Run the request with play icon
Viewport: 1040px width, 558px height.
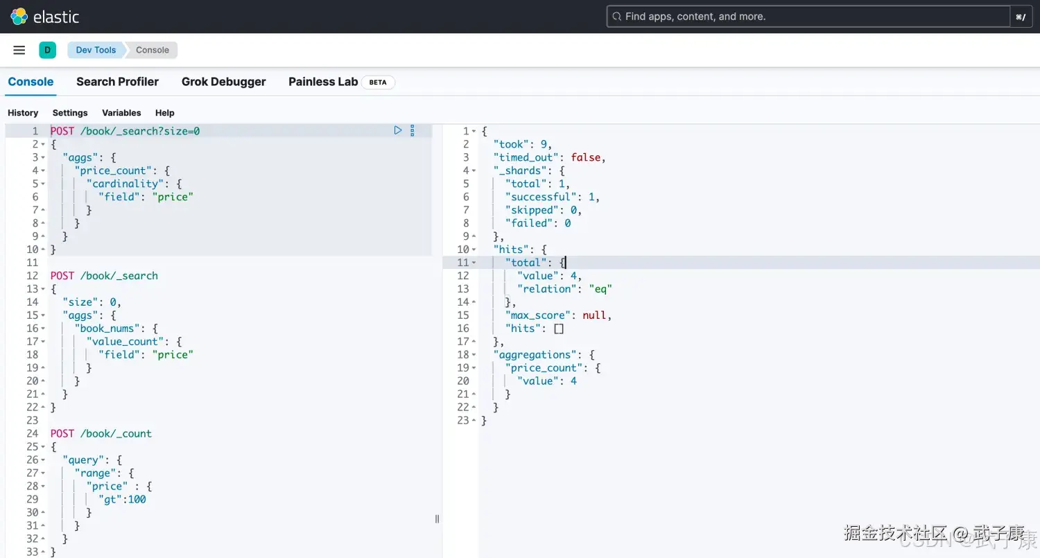pyautogui.click(x=398, y=130)
